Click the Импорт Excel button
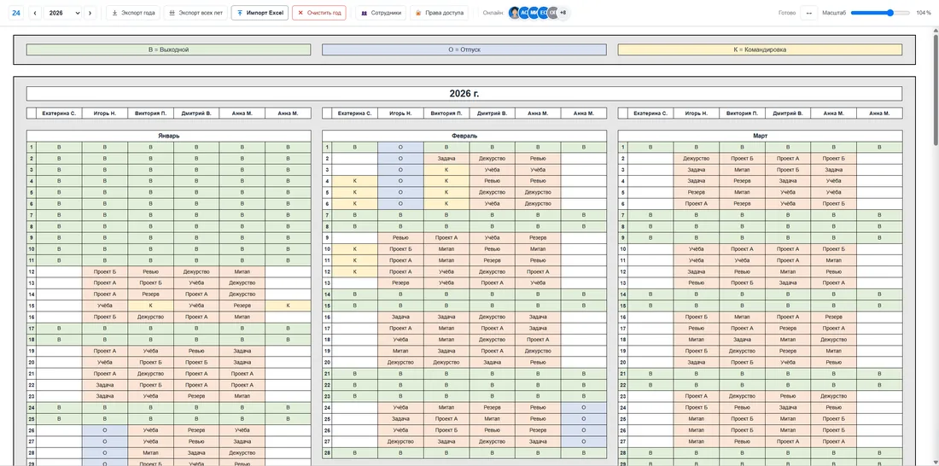 (x=260, y=13)
